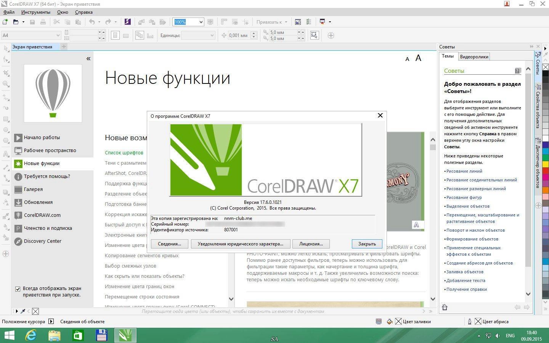The image size is (549, 343).
Task: Close the About CorelDRAW X7 dialog X
Action: [x=380, y=115]
